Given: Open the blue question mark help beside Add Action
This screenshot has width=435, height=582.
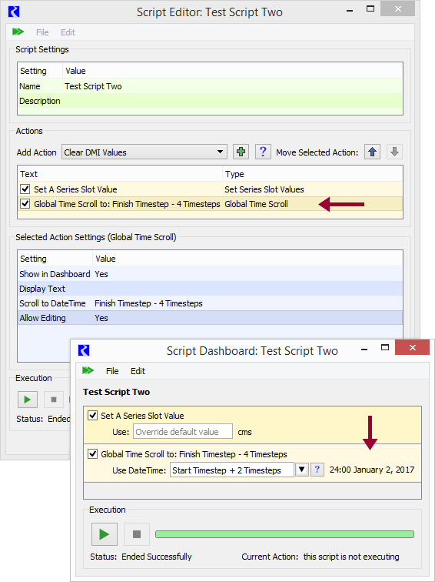Looking at the screenshot, I should (263, 152).
